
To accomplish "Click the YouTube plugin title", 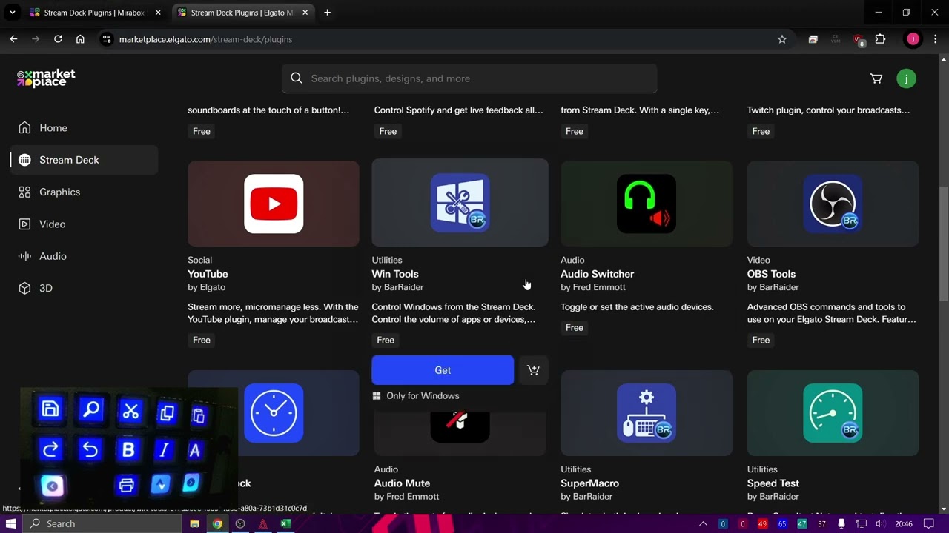I will 208,274.
